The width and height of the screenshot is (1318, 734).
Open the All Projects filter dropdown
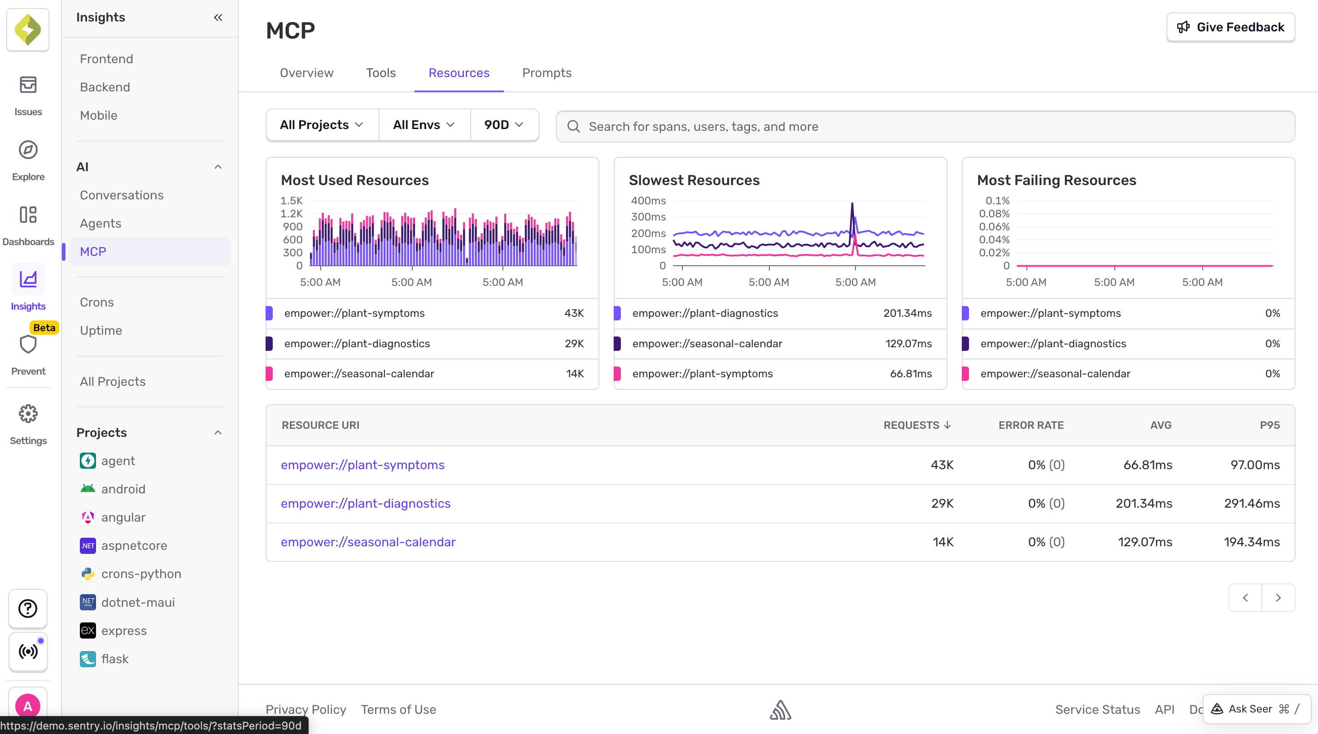pos(321,124)
